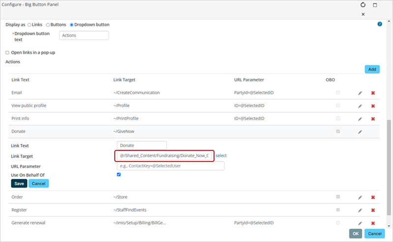Click the Link Text input containing Donate

pos(141,145)
